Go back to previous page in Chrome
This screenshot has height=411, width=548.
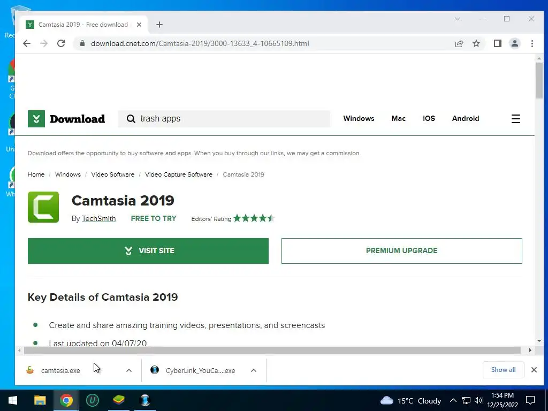[27, 43]
